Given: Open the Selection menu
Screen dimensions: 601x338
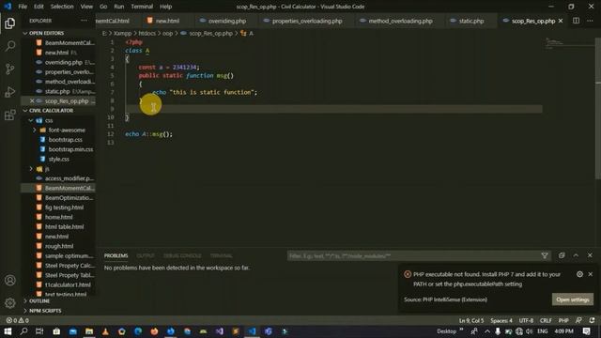Looking at the screenshot, I should (x=62, y=7).
